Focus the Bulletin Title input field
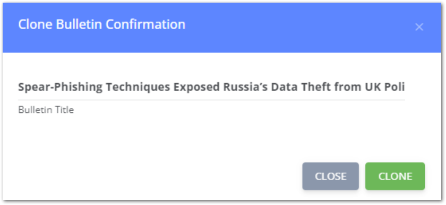Screen dimensions: 446x205 pyautogui.click(x=211, y=87)
